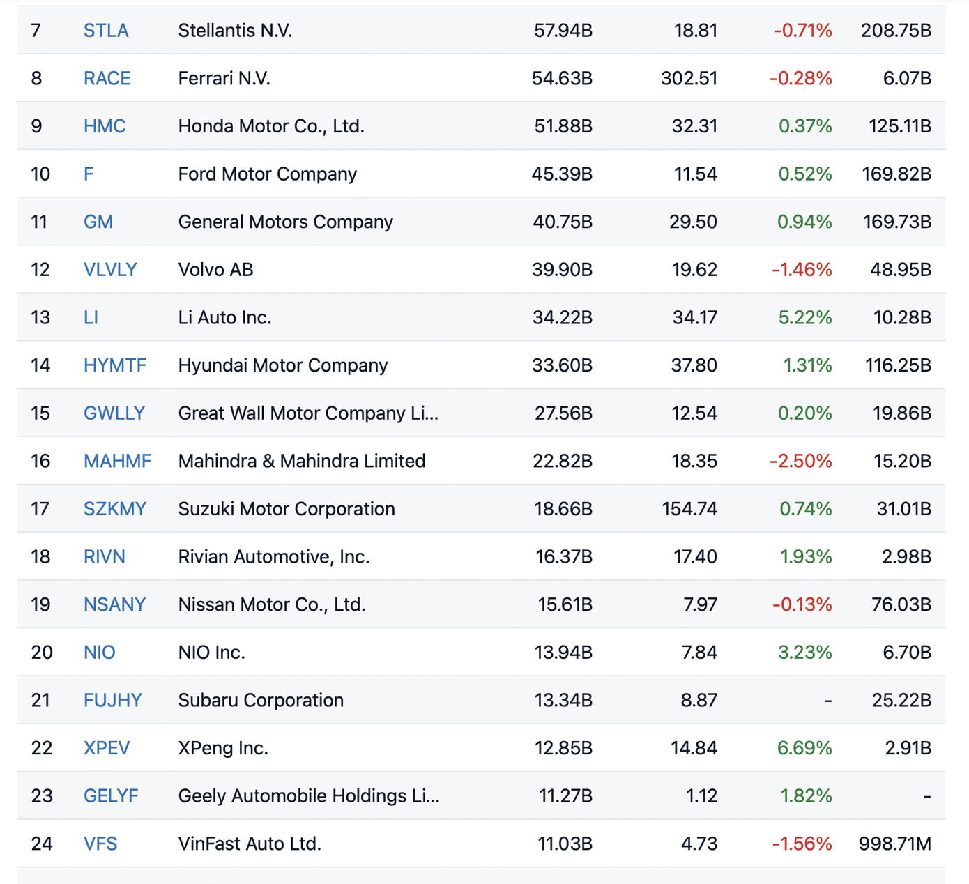Open the GELYF stock link
969x884 pixels.
click(x=111, y=795)
